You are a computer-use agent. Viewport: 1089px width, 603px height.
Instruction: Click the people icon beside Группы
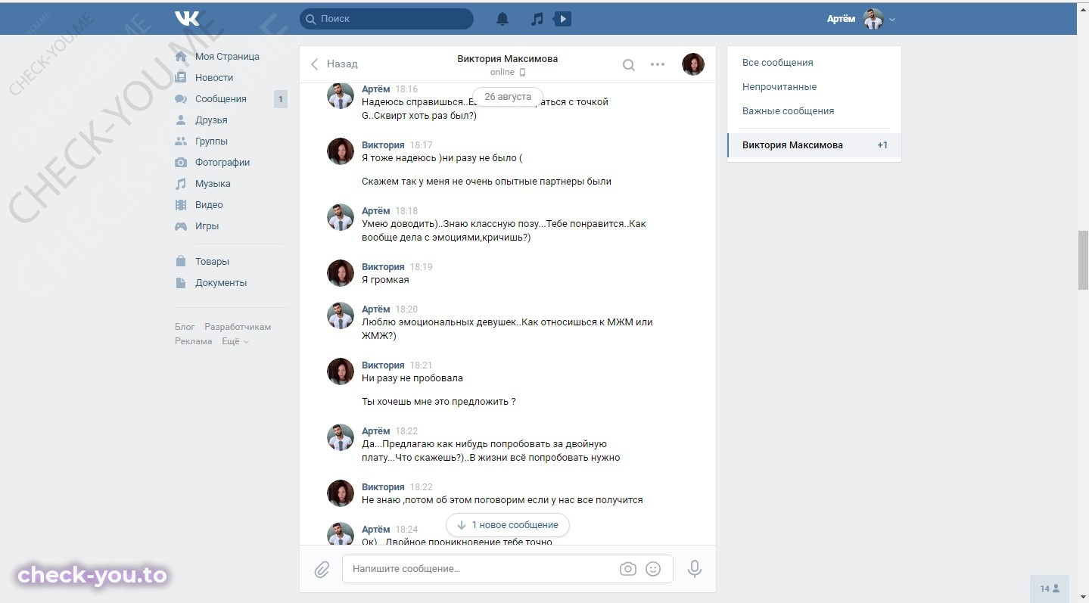181,141
